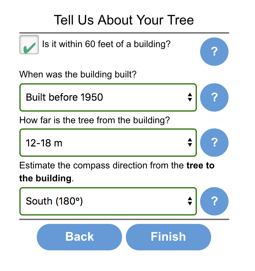Submit the form with the Finish button

(x=168, y=237)
